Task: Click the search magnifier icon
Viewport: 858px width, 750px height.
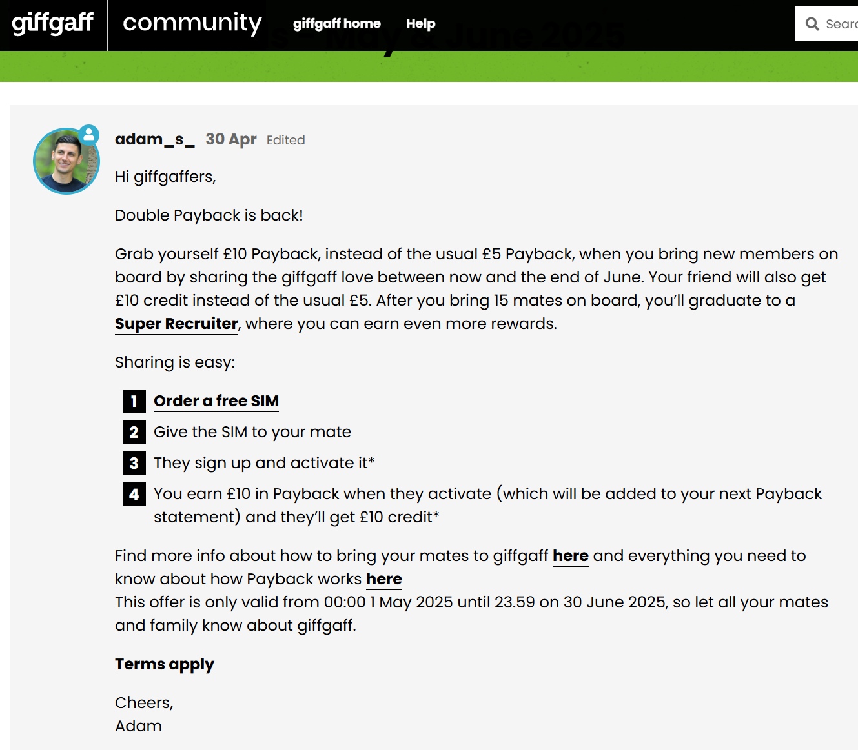Action: [812, 24]
